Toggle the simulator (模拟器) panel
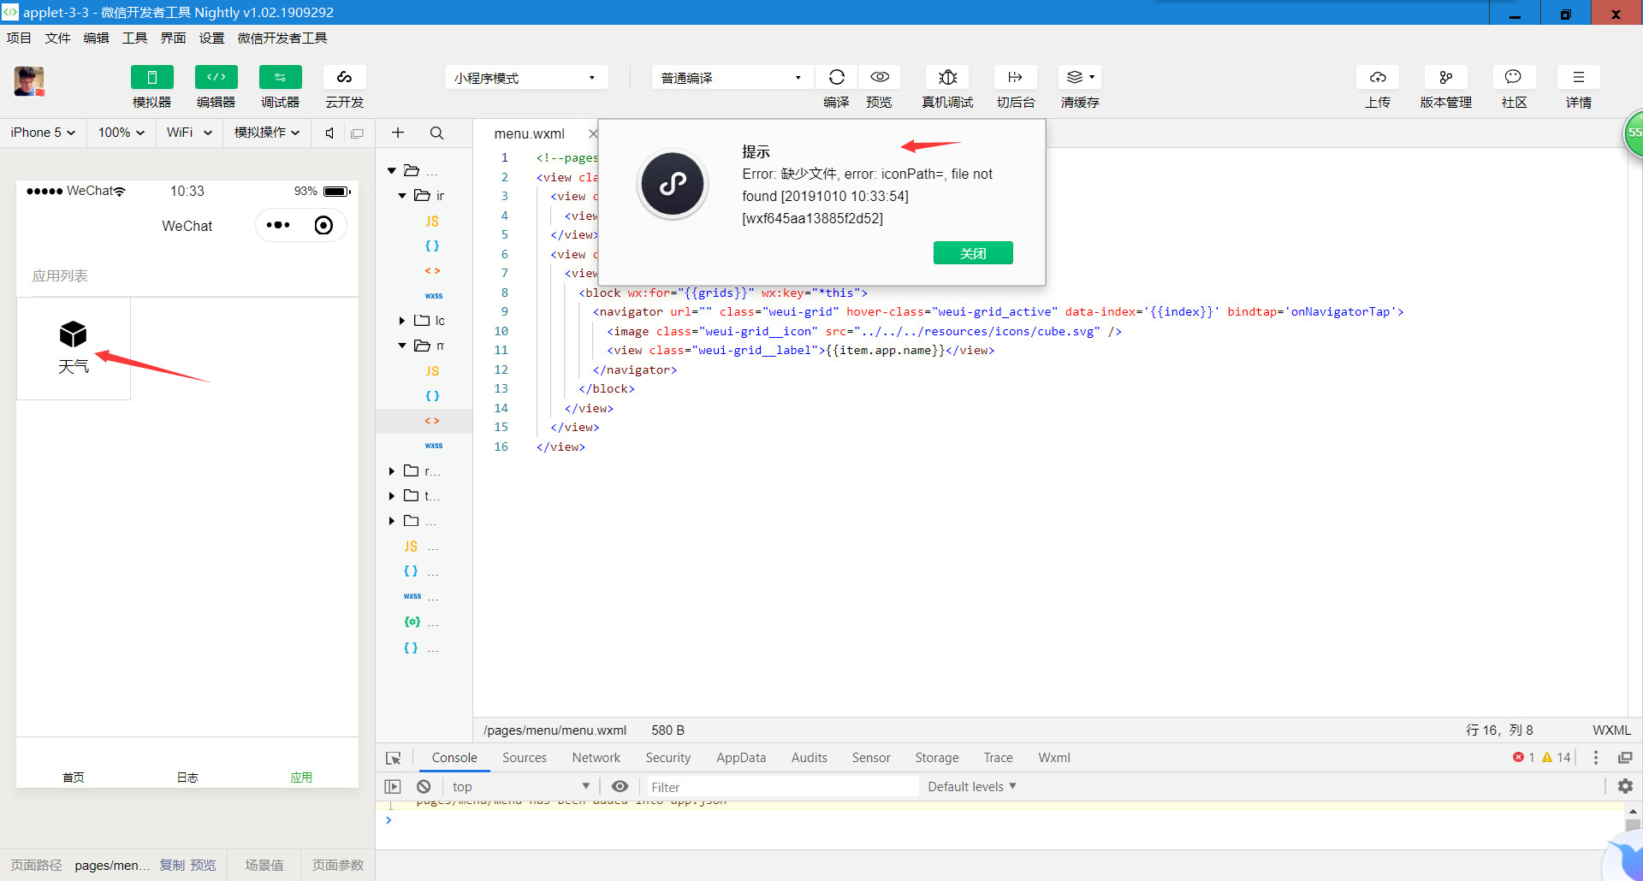Screen dimensions: 1643x881 tap(151, 78)
